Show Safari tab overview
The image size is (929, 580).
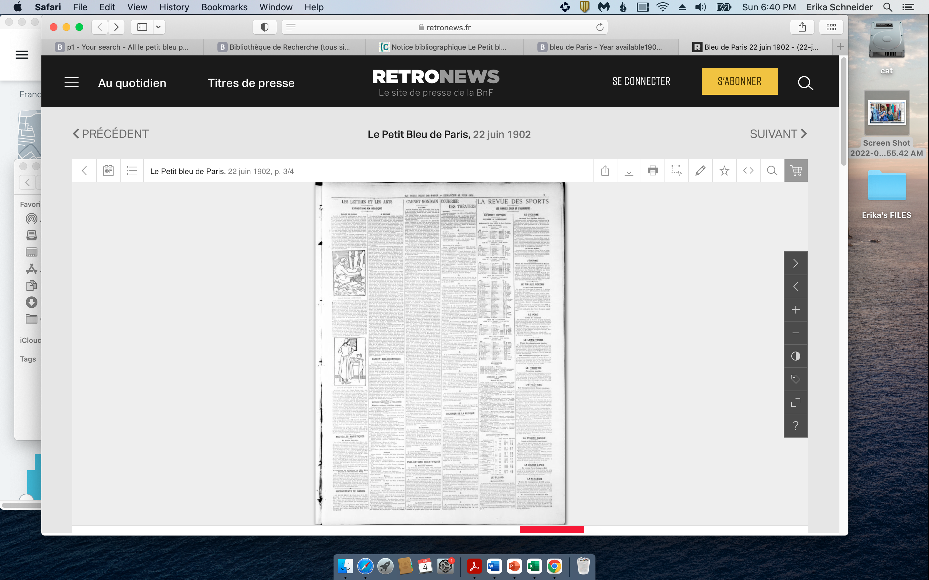pos(831,27)
